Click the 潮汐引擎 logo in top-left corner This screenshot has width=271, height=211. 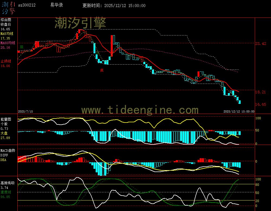click(x=8, y=8)
